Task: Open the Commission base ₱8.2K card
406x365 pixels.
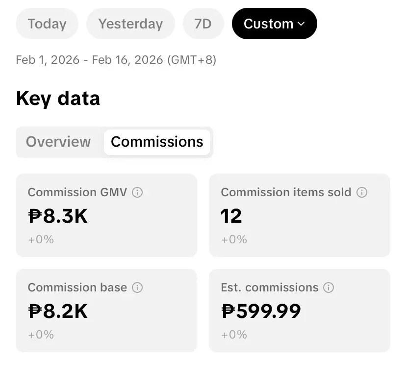Action: 106,311
